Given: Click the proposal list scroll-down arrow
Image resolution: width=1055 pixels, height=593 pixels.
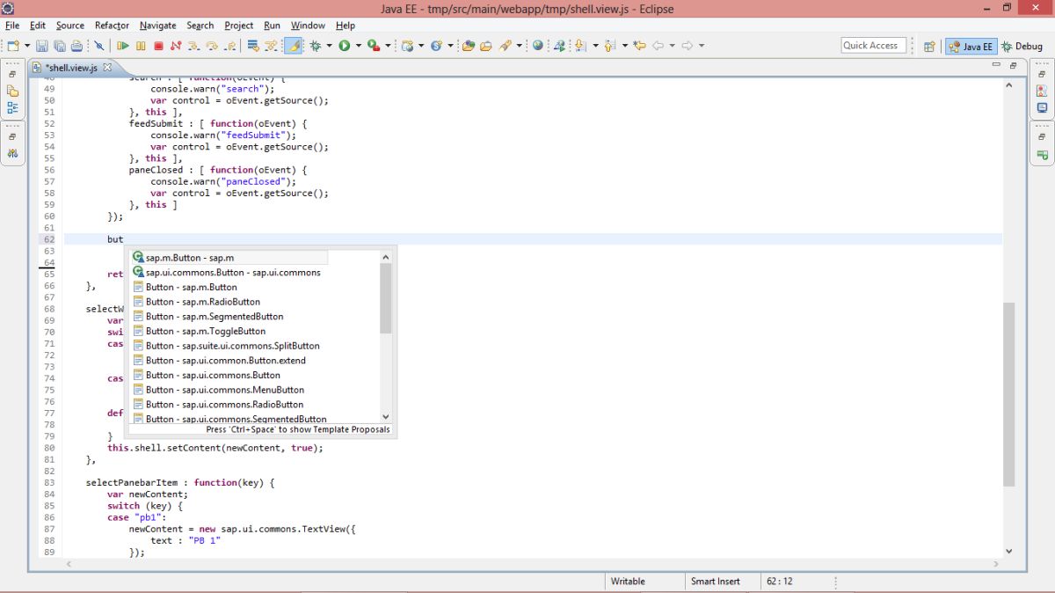Looking at the screenshot, I should click(x=386, y=417).
